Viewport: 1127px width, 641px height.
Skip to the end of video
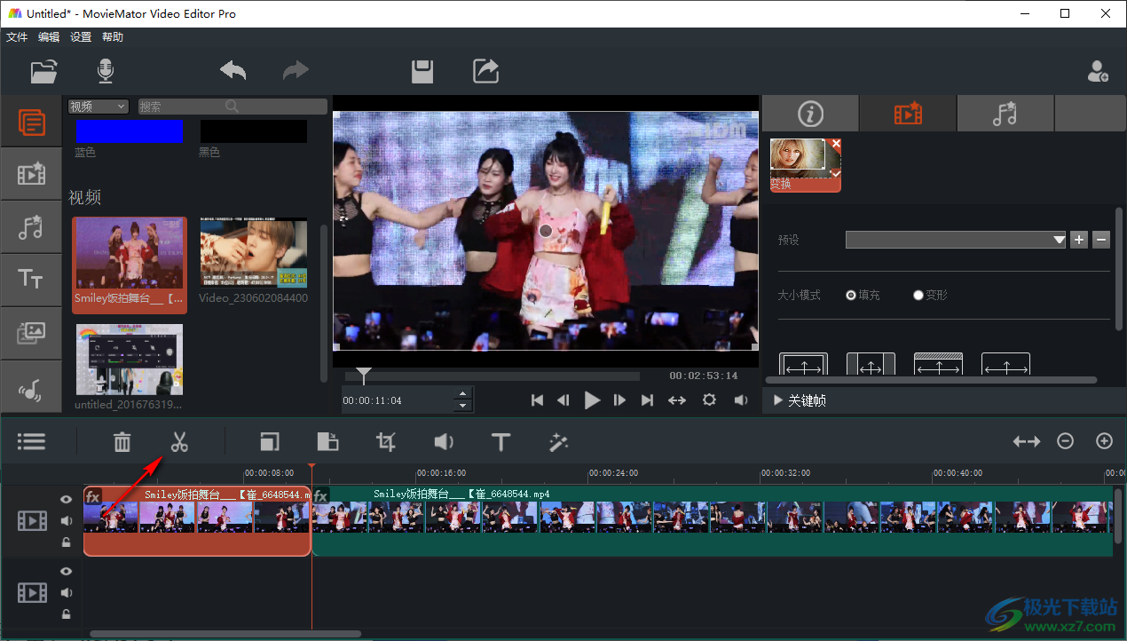tap(648, 400)
